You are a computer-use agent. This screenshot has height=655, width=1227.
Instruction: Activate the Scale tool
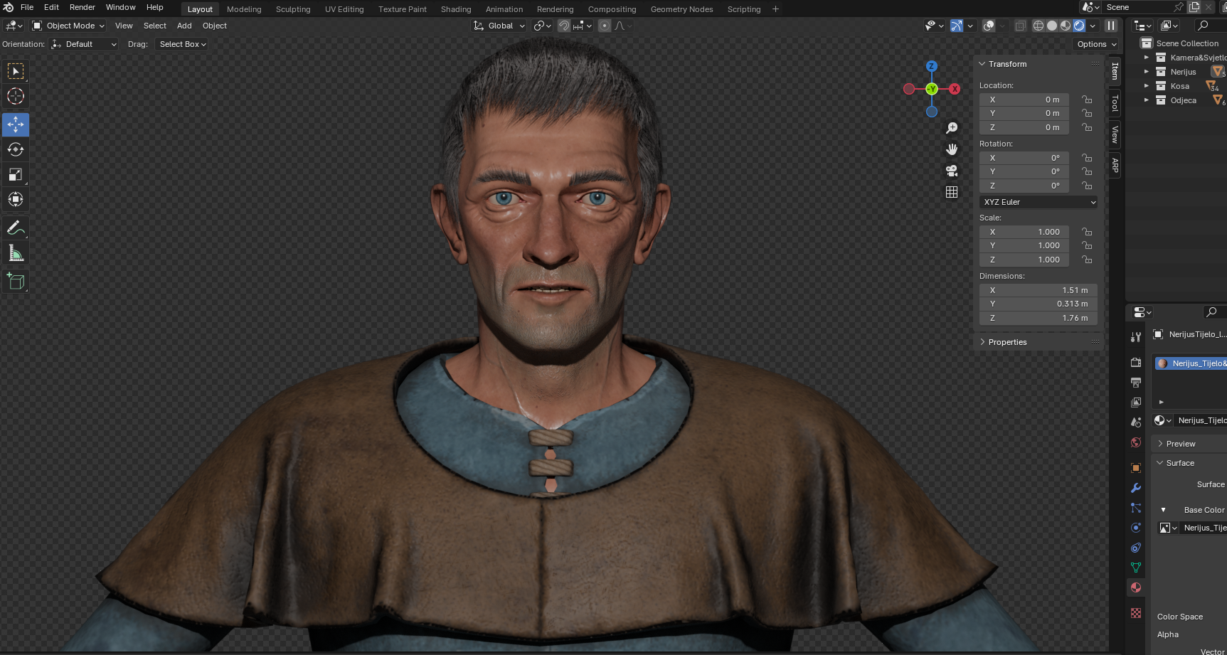coord(16,175)
